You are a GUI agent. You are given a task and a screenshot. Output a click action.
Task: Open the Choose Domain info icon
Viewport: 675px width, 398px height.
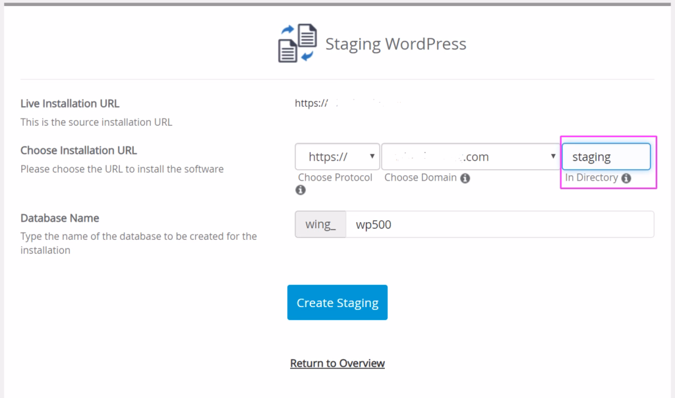click(465, 178)
